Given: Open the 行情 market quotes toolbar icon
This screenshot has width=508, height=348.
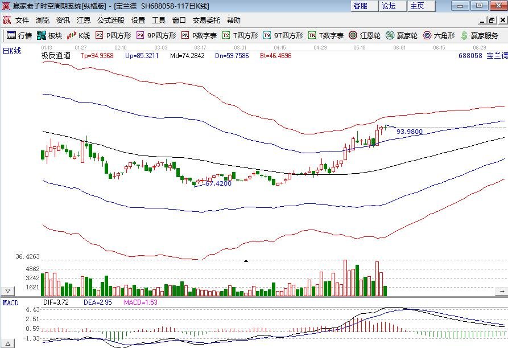Looking at the screenshot, I should tap(19, 35).
